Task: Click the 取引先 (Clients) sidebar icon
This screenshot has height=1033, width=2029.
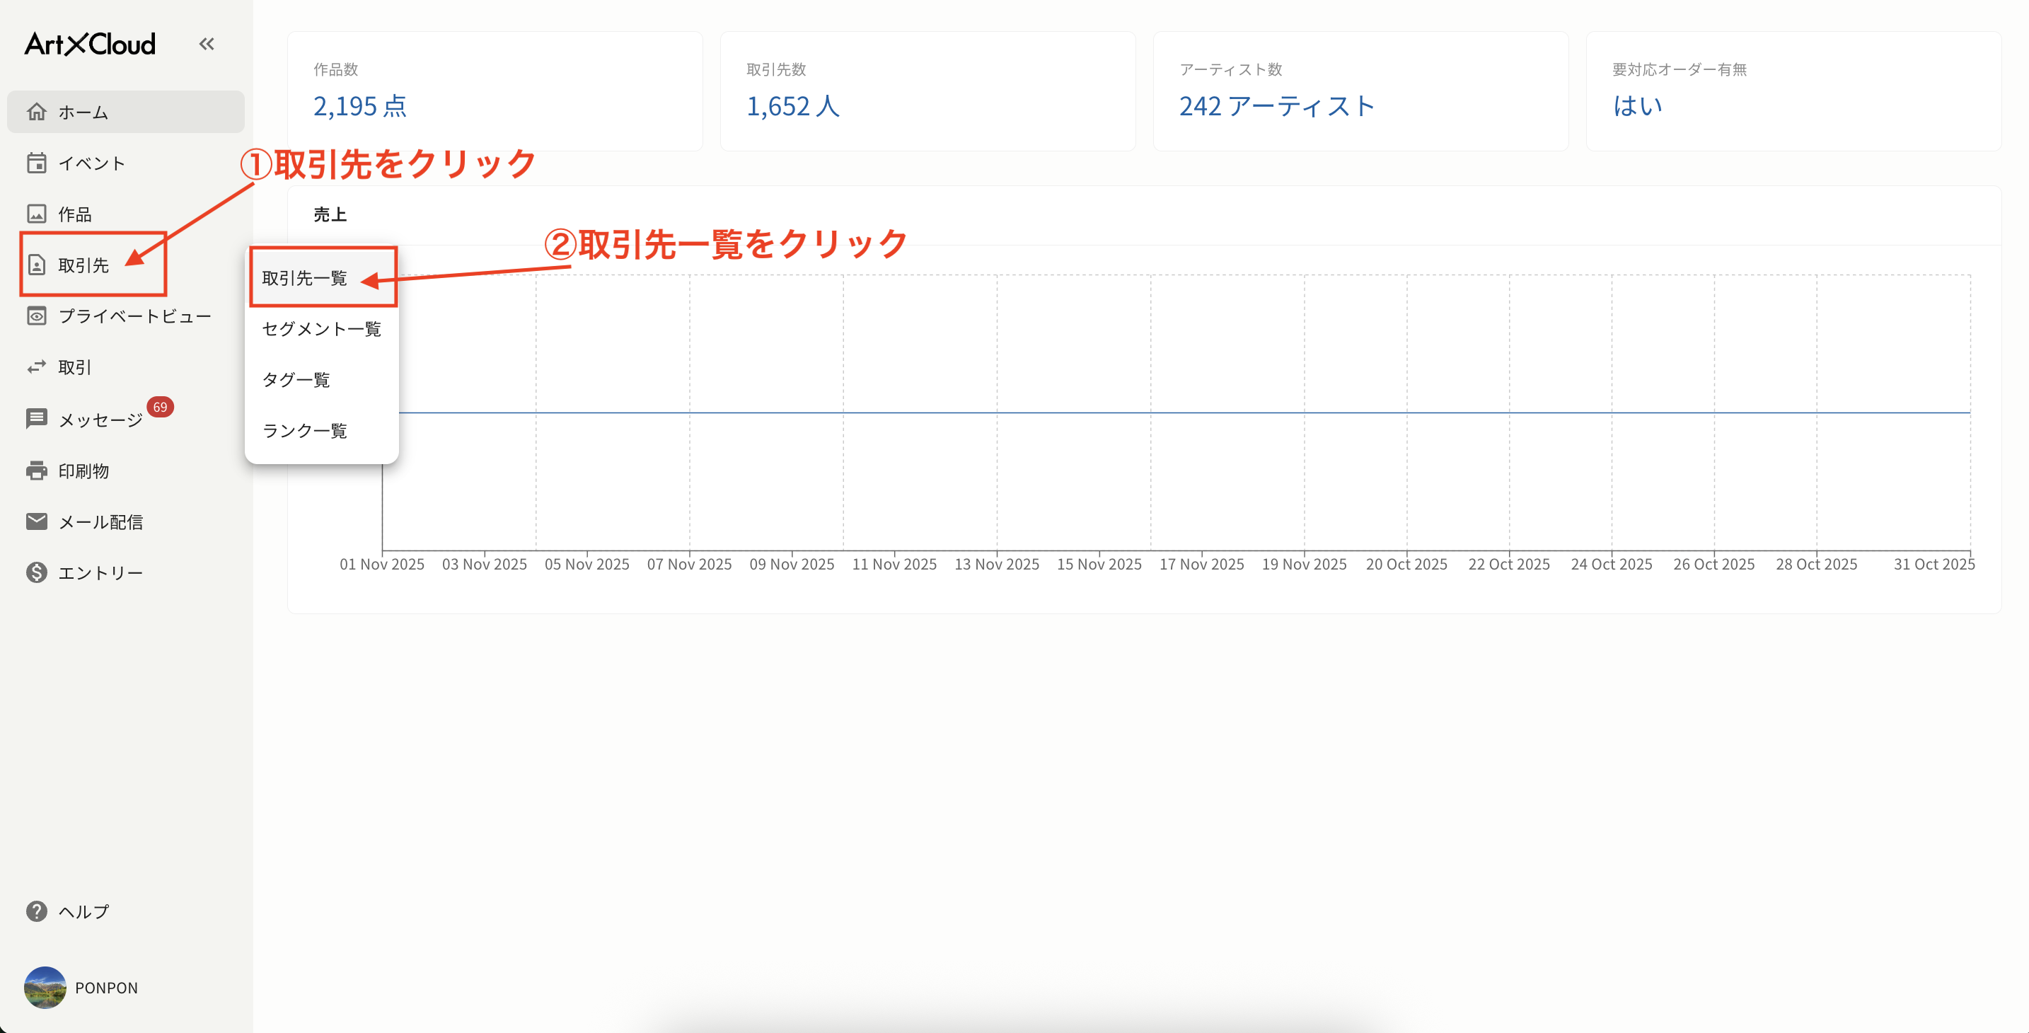Action: point(37,265)
